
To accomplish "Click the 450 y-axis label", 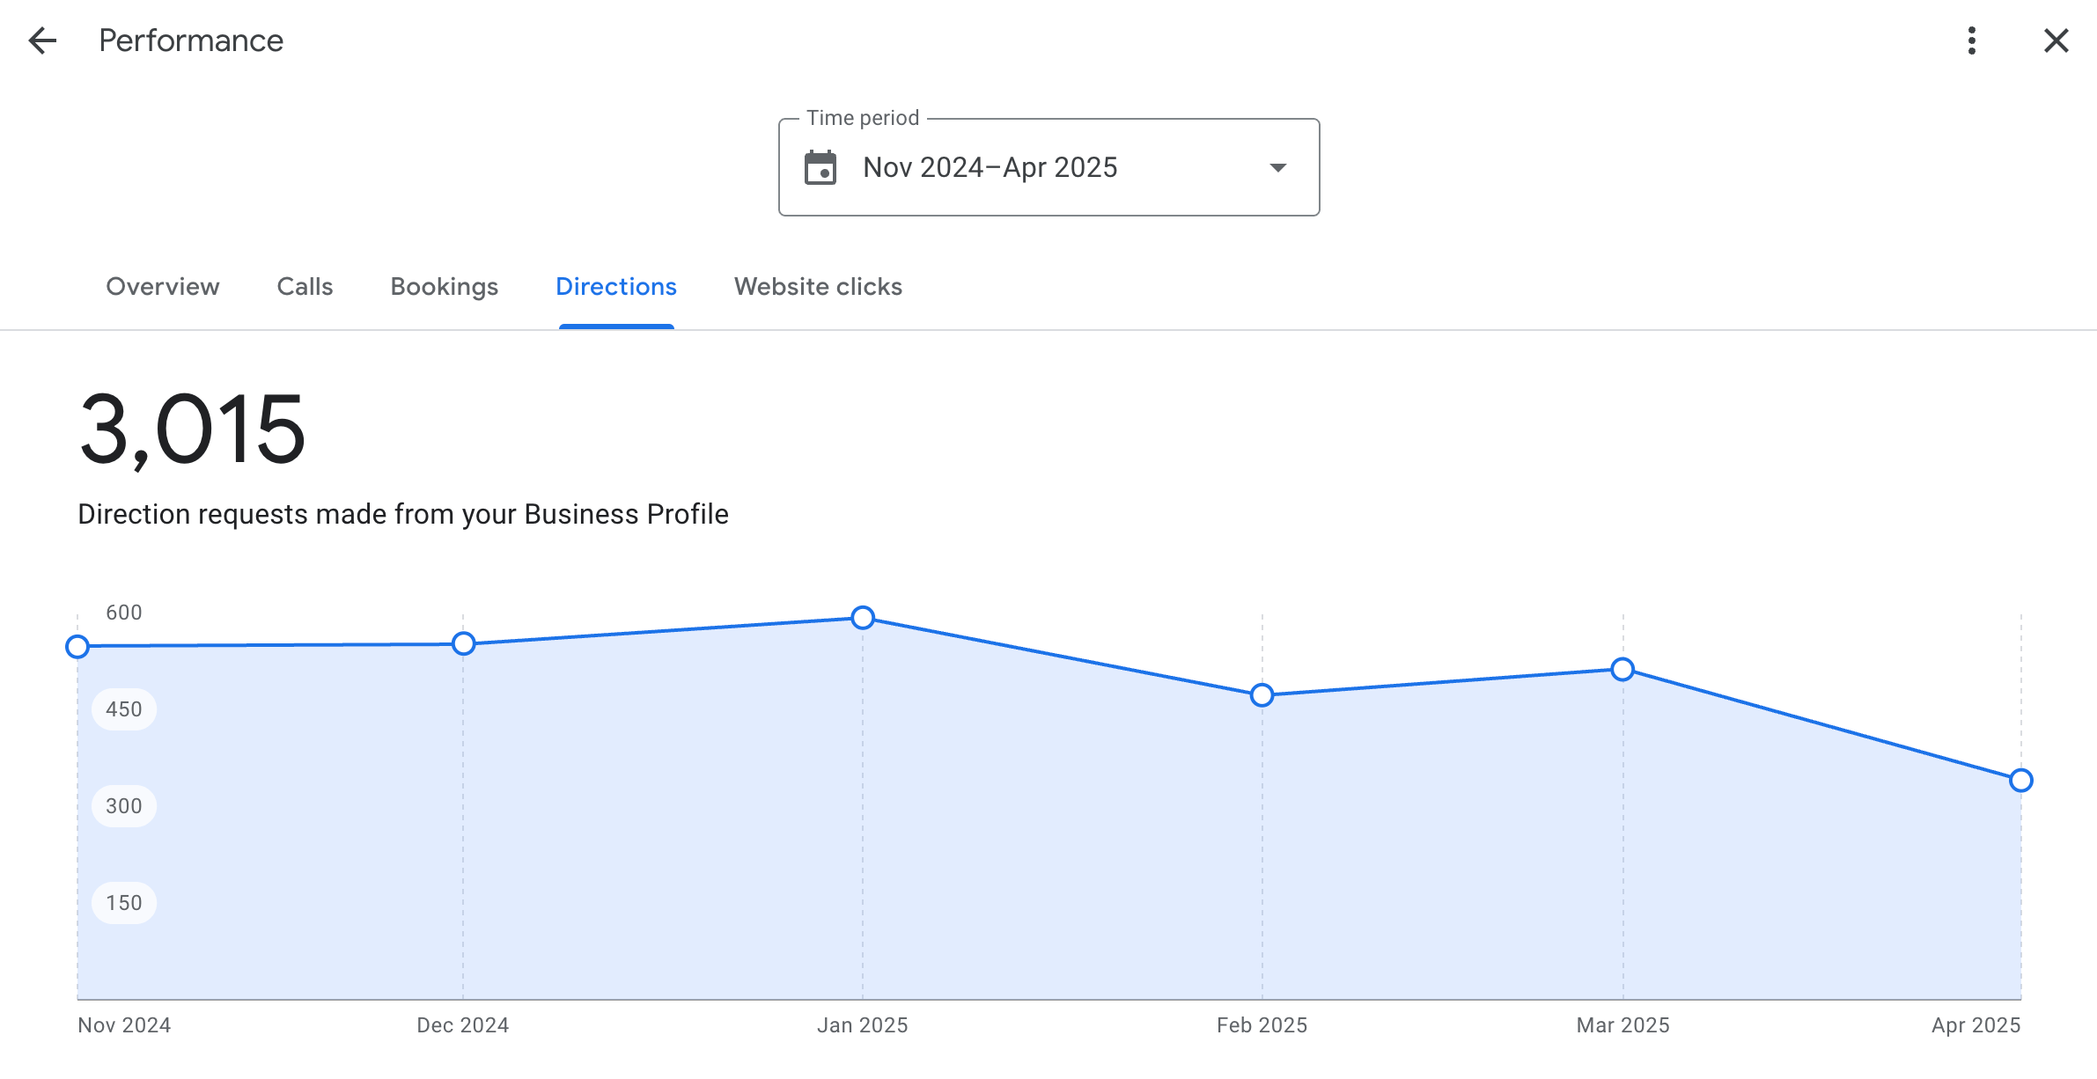I will (124, 709).
